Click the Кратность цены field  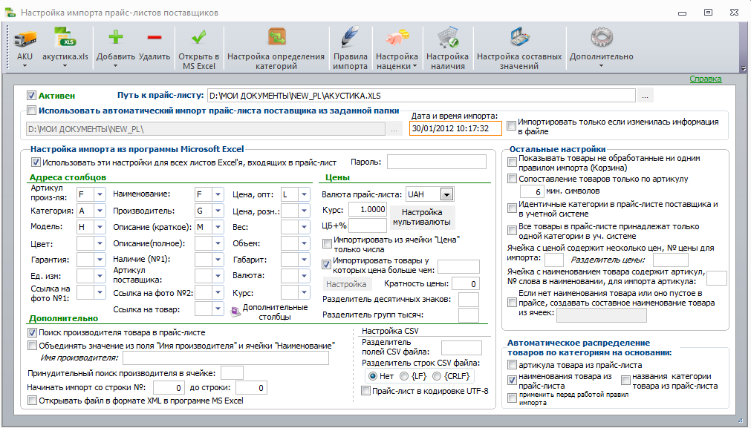(466, 284)
